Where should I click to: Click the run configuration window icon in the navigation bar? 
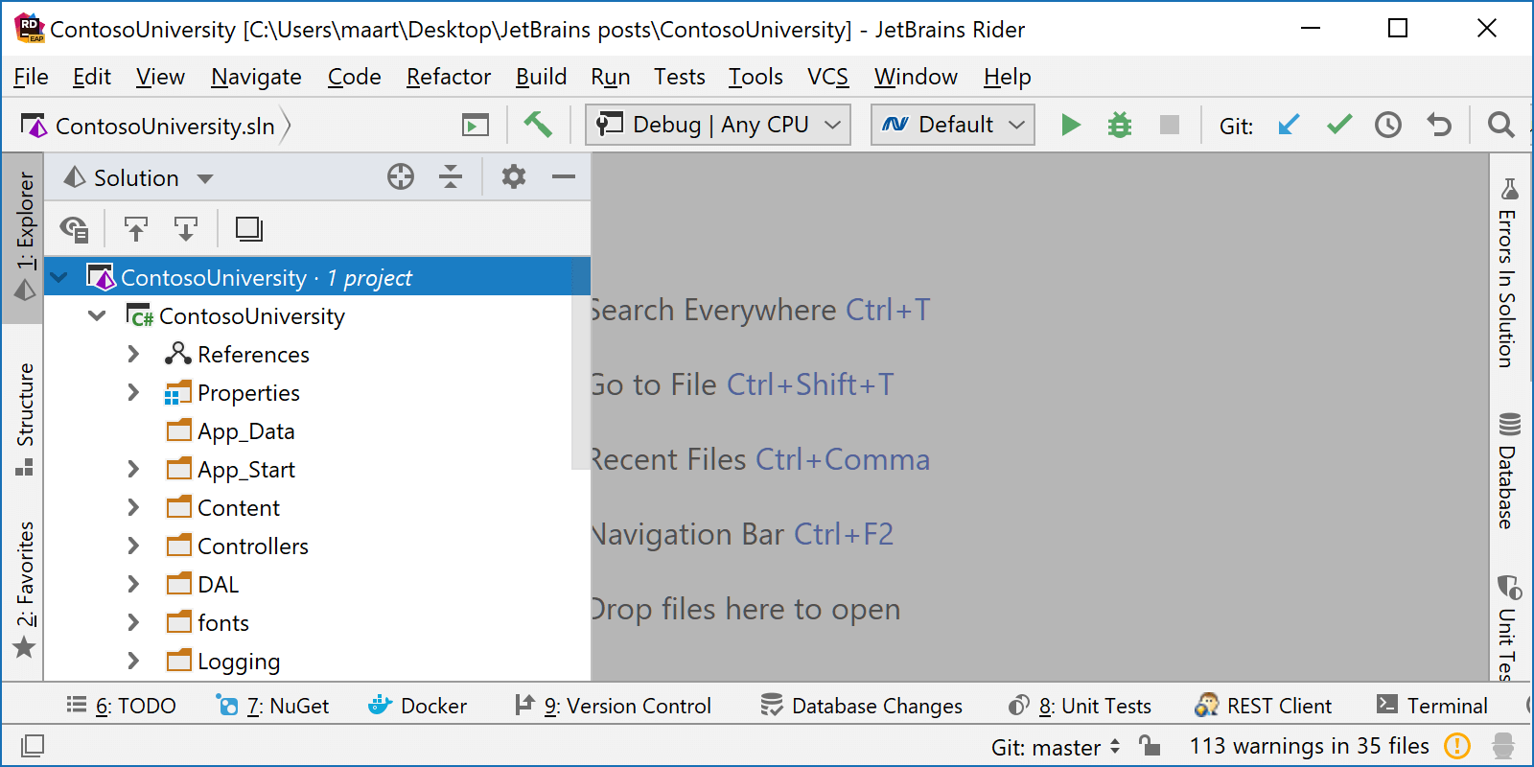click(x=476, y=126)
